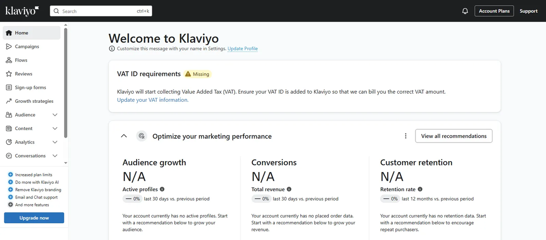Screen dimensions: 546x240
Task: Open the notifications bell
Action: pos(465,11)
